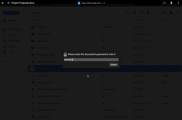This screenshot has width=182, height=120.
Task: Open Recent in the Drive sidebar
Action: [x=11, y=35]
